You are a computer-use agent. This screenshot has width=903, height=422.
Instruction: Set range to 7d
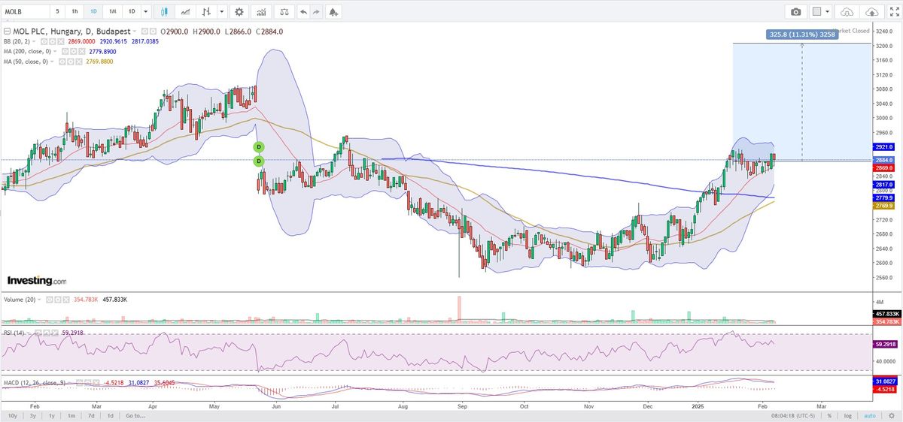90,415
